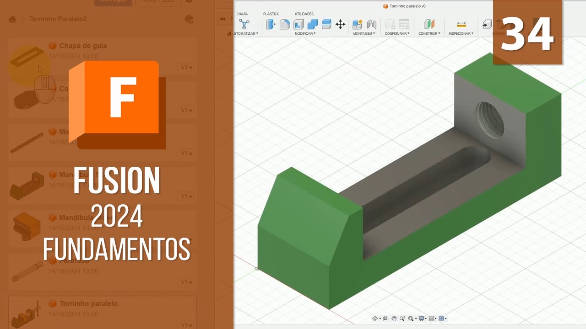Select the Pan hand tool
586x329 pixels.
[394, 318]
